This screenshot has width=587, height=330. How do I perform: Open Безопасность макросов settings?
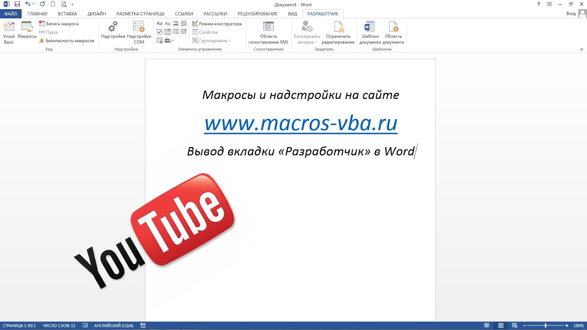(x=66, y=41)
